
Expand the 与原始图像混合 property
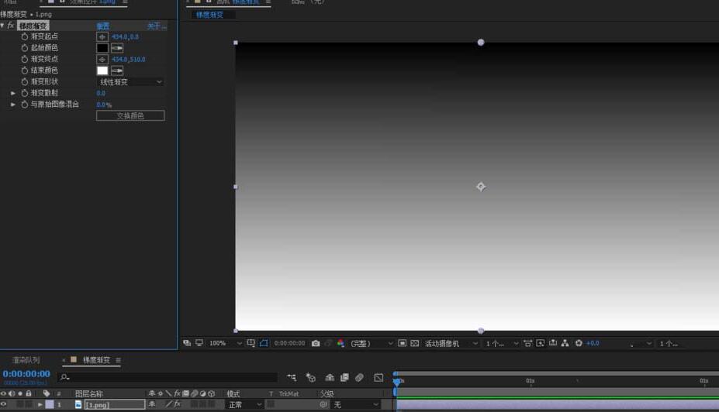pyautogui.click(x=13, y=105)
